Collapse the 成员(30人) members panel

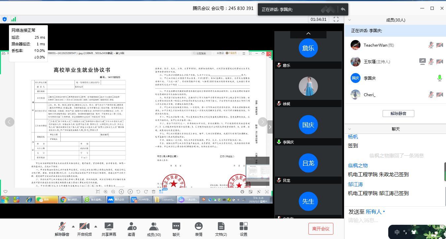[350, 20]
